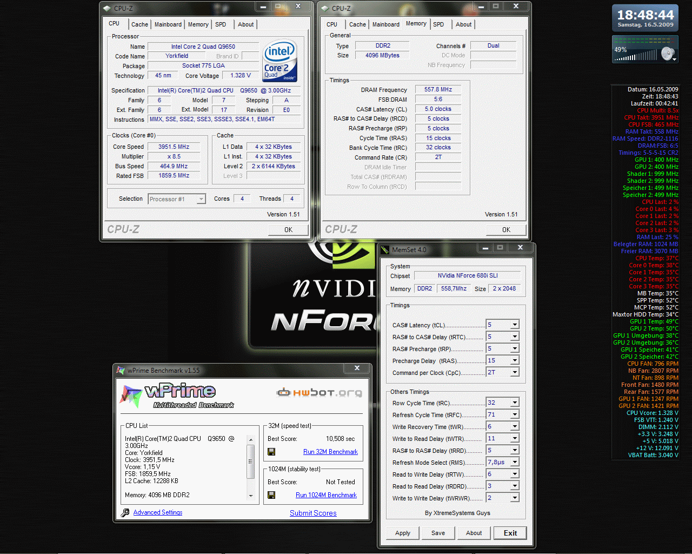The width and height of the screenshot is (692, 554).
Task: Expand Row Cycle Time (tRC) dropdown in MemSet
Action: click(515, 403)
